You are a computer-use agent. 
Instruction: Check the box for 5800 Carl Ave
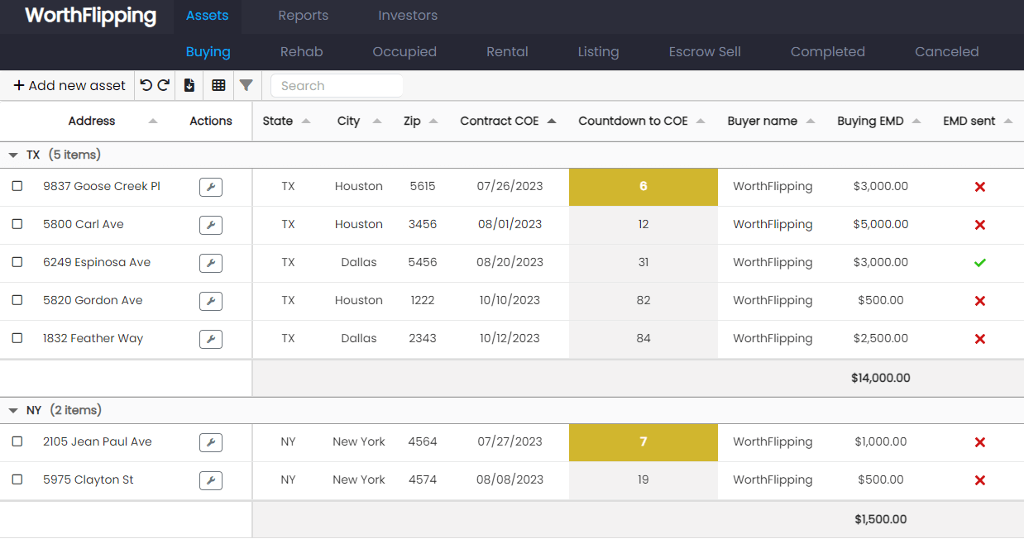point(17,225)
